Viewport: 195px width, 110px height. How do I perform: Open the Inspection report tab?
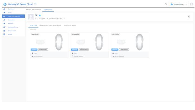coord(70,26)
